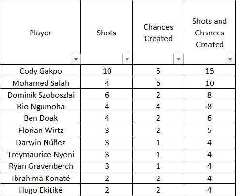Click Cody Gakpo's total value 15
The width and height of the screenshot is (236, 196).
209,71
